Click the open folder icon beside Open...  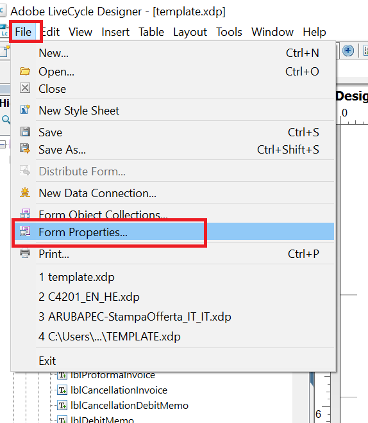click(25, 71)
